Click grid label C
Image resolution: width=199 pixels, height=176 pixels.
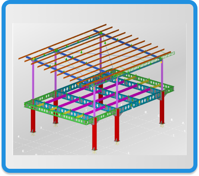click(x=159, y=116)
